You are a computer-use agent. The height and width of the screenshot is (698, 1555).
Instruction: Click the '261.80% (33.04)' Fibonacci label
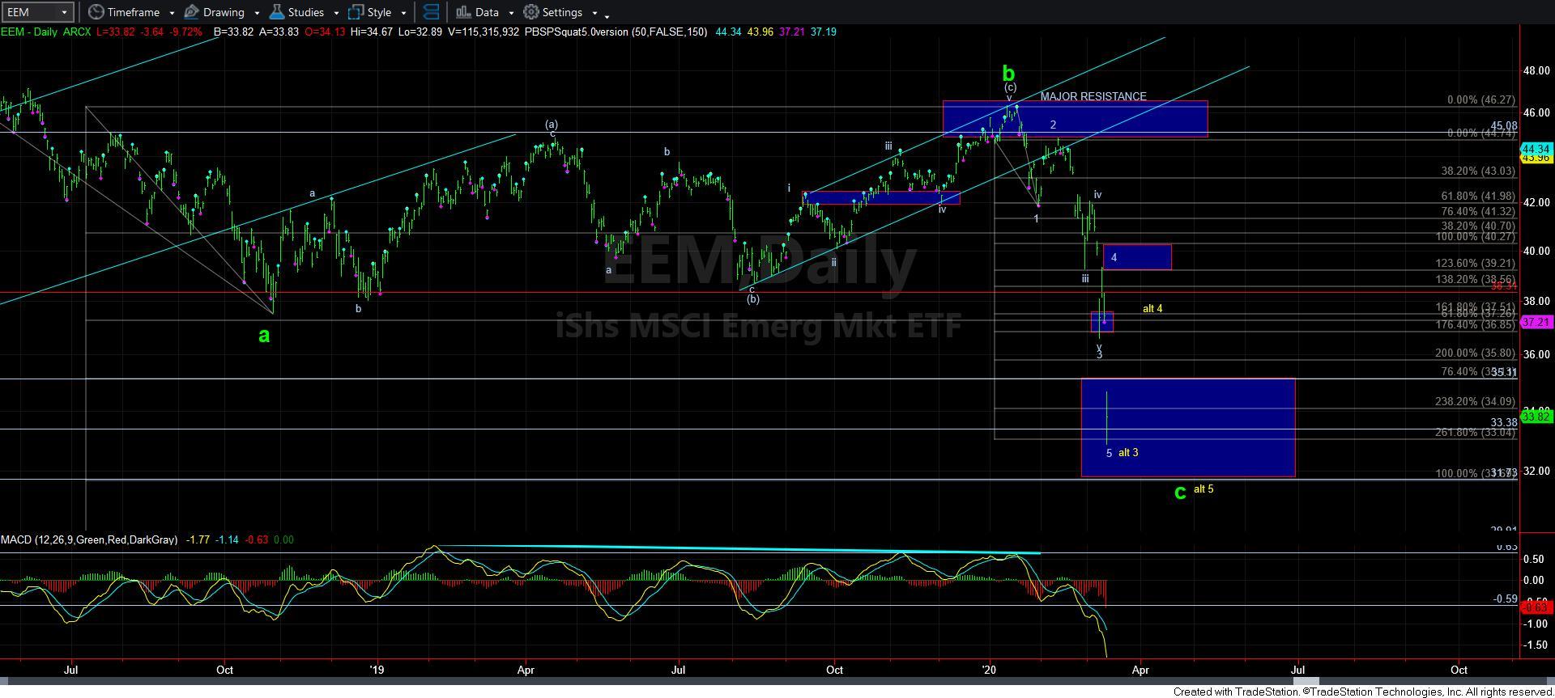pos(1475,432)
